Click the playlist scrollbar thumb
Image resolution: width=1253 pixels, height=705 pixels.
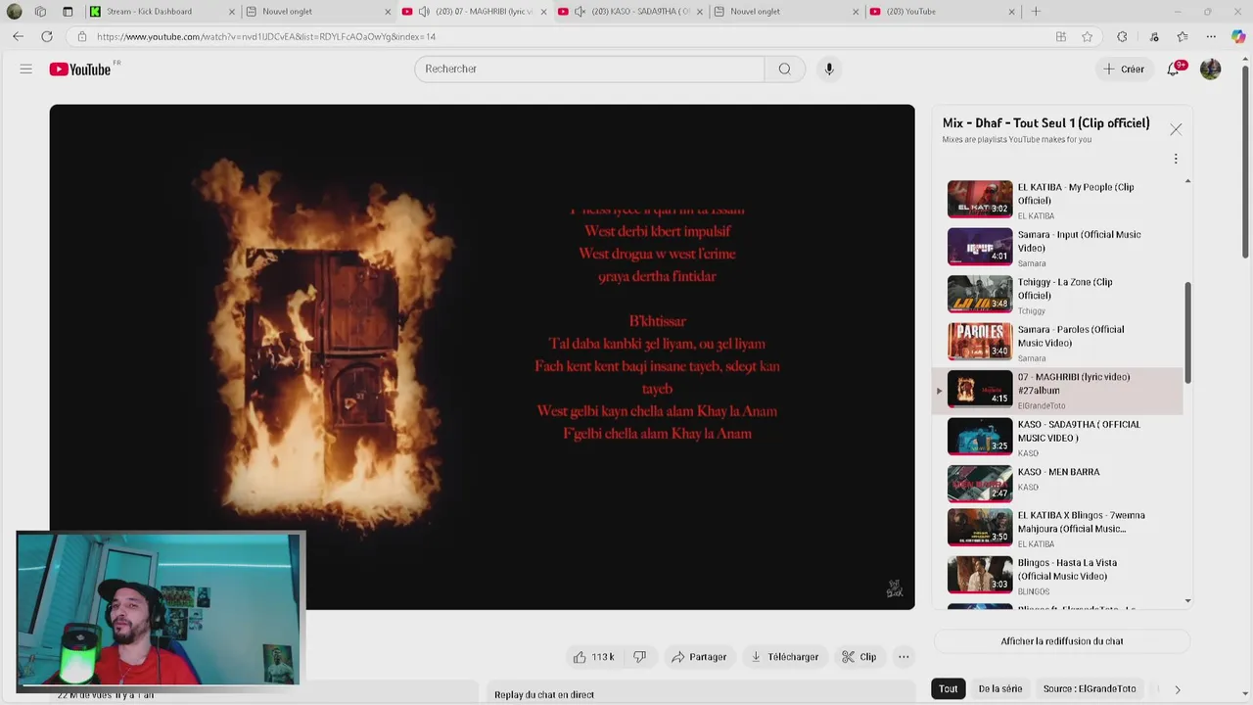[x=1188, y=333]
